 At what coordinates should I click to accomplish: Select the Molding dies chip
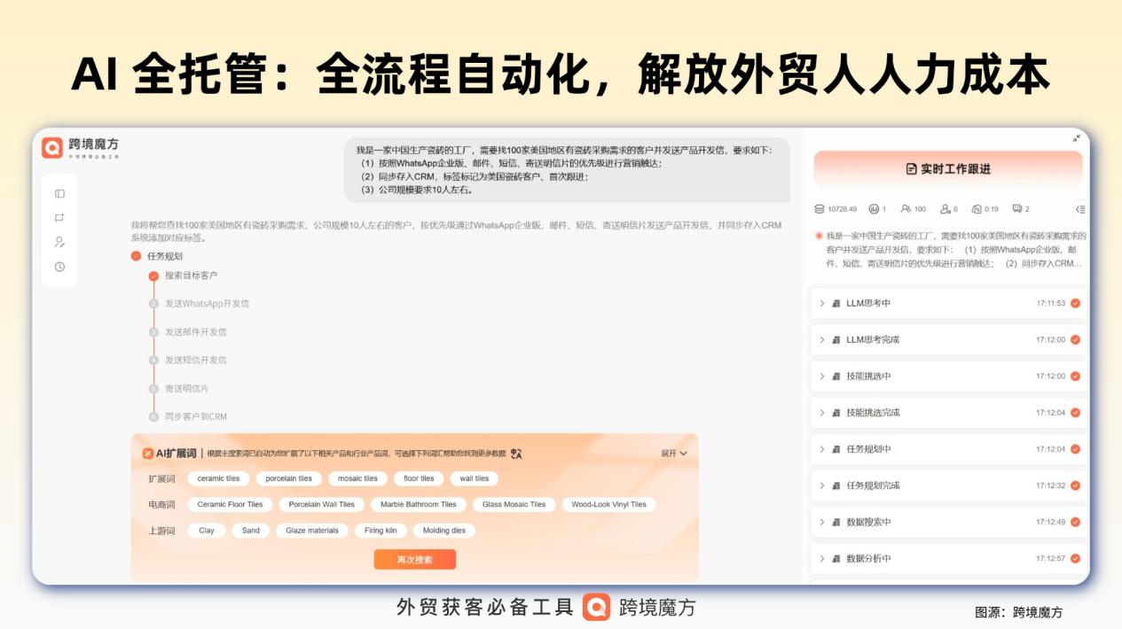tap(444, 531)
